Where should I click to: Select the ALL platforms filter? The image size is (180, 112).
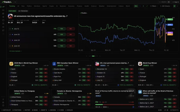pyautogui.click(x=136, y=6)
